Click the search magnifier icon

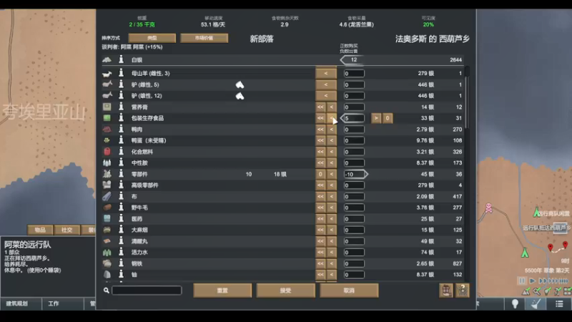click(x=106, y=291)
